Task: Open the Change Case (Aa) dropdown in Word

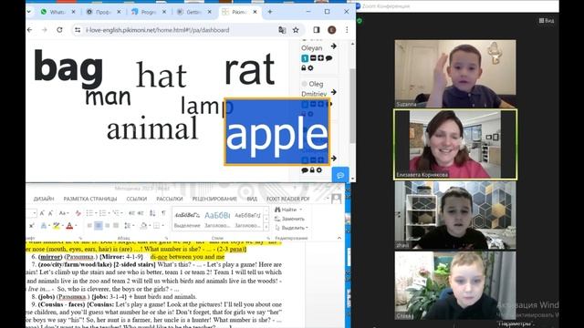Action: pos(64,212)
